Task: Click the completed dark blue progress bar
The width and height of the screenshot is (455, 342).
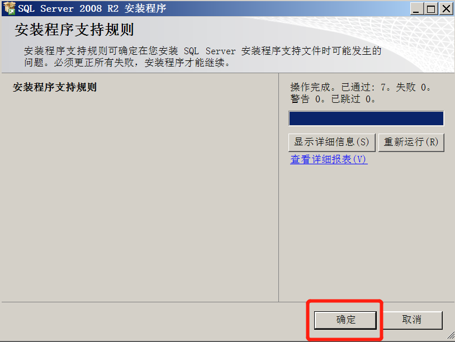Action: click(x=366, y=118)
